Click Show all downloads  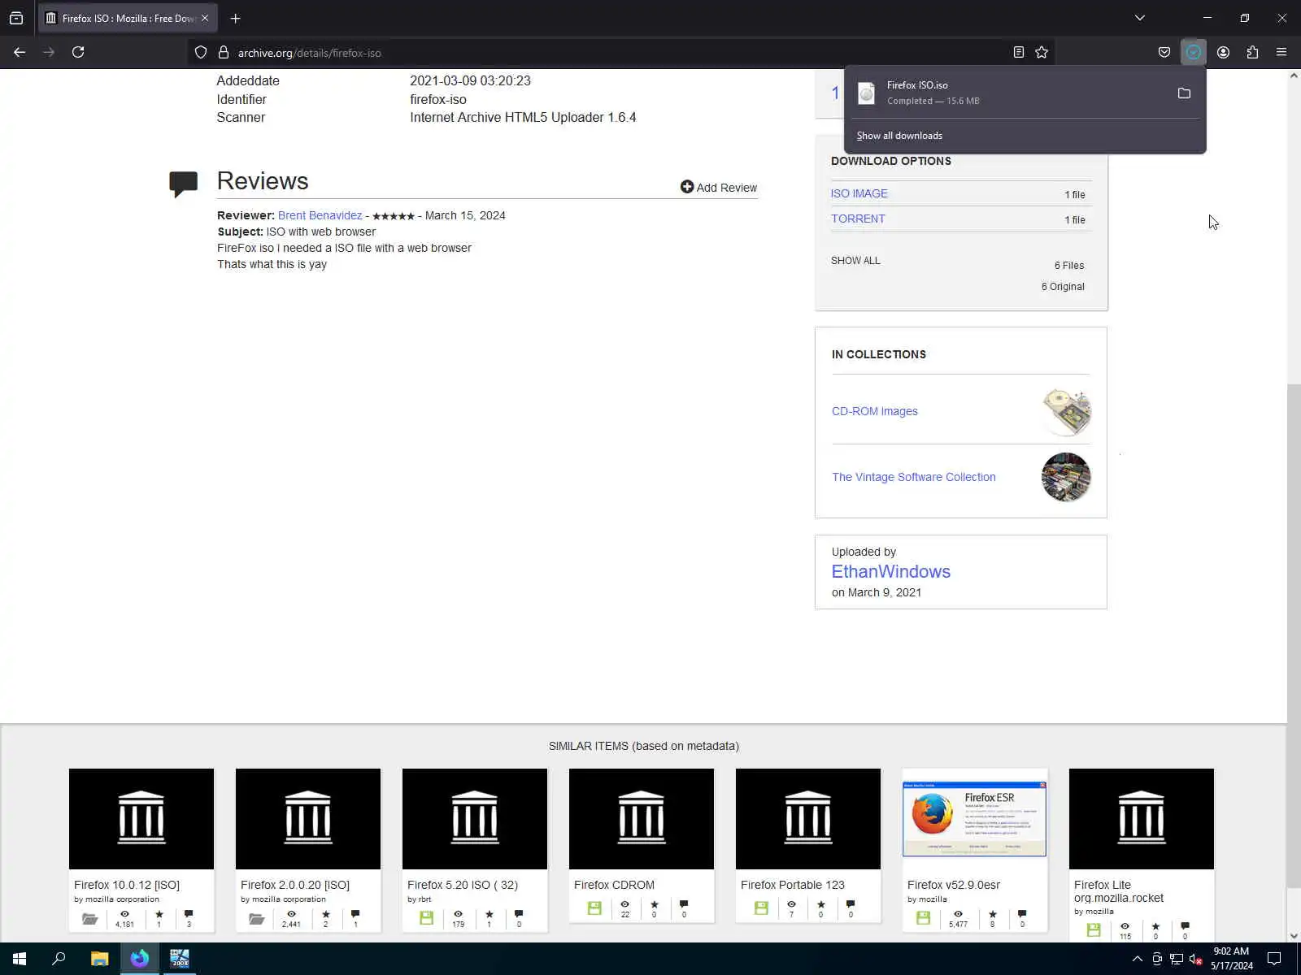(x=899, y=136)
